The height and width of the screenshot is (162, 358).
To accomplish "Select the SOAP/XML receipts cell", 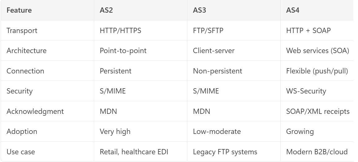I will point(318,111).
